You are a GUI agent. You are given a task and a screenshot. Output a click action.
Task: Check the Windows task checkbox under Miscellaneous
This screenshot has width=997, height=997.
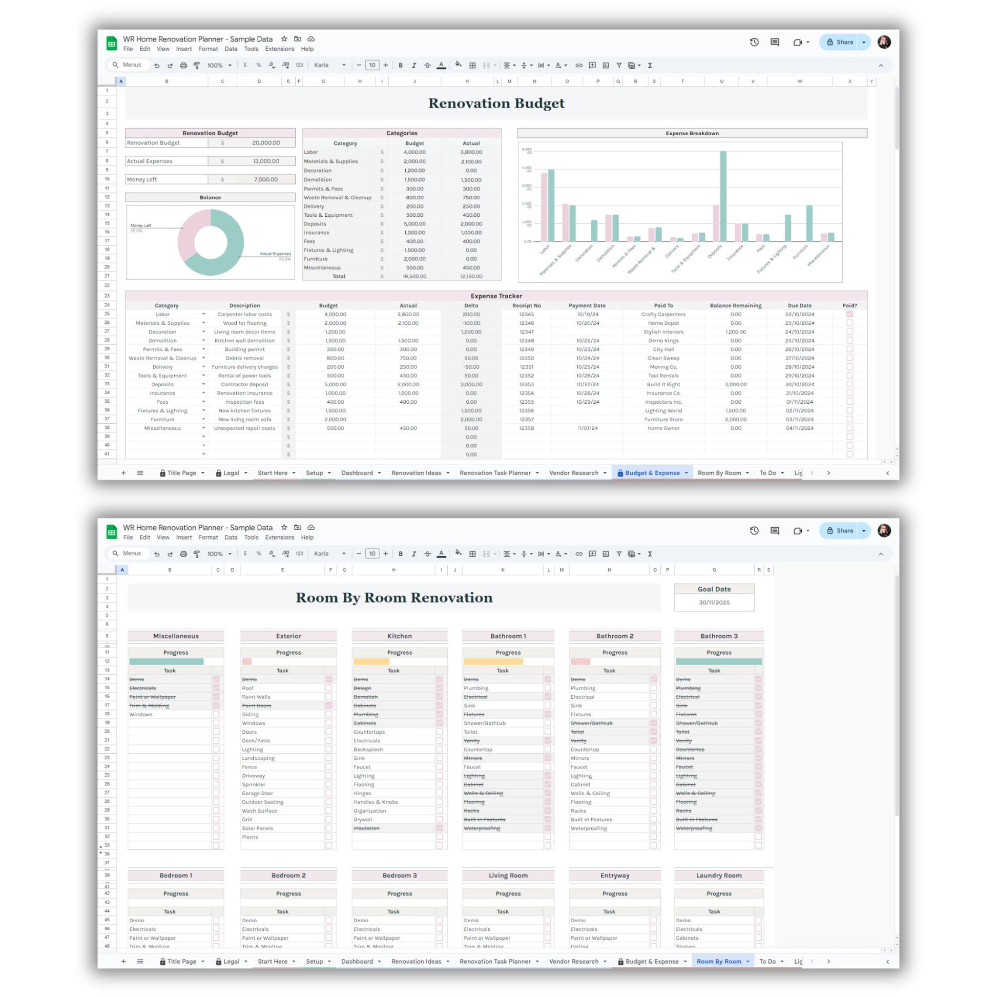click(216, 714)
